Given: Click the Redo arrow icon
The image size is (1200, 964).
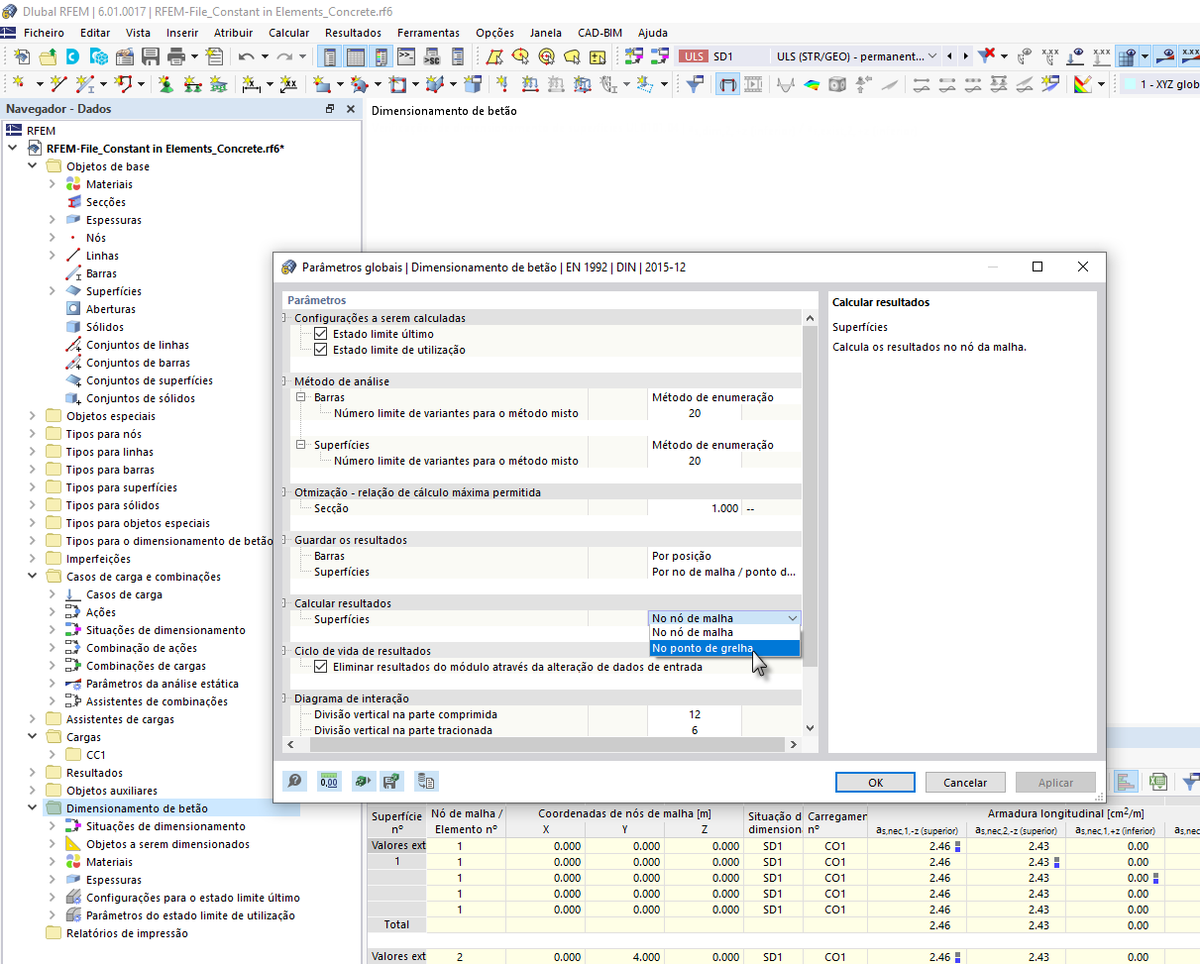Looking at the screenshot, I should pos(283,55).
